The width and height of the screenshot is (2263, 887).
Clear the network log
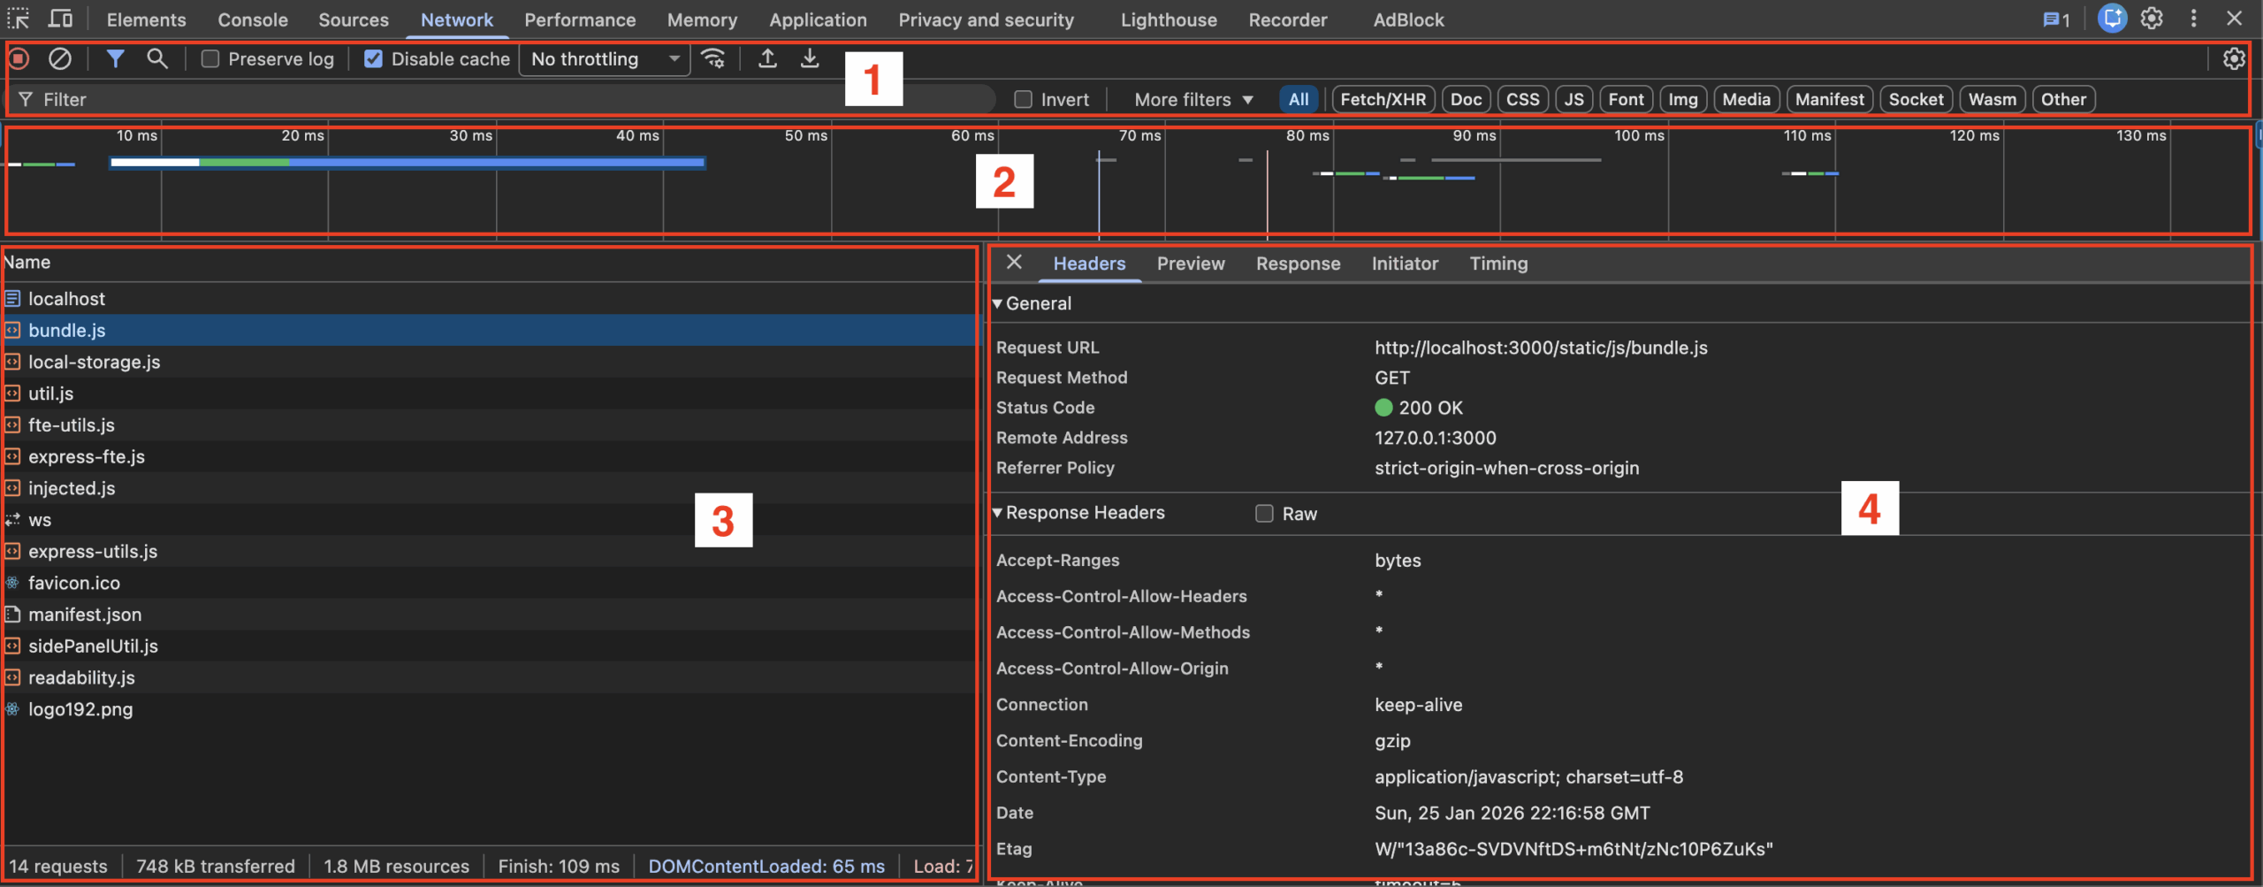point(60,59)
